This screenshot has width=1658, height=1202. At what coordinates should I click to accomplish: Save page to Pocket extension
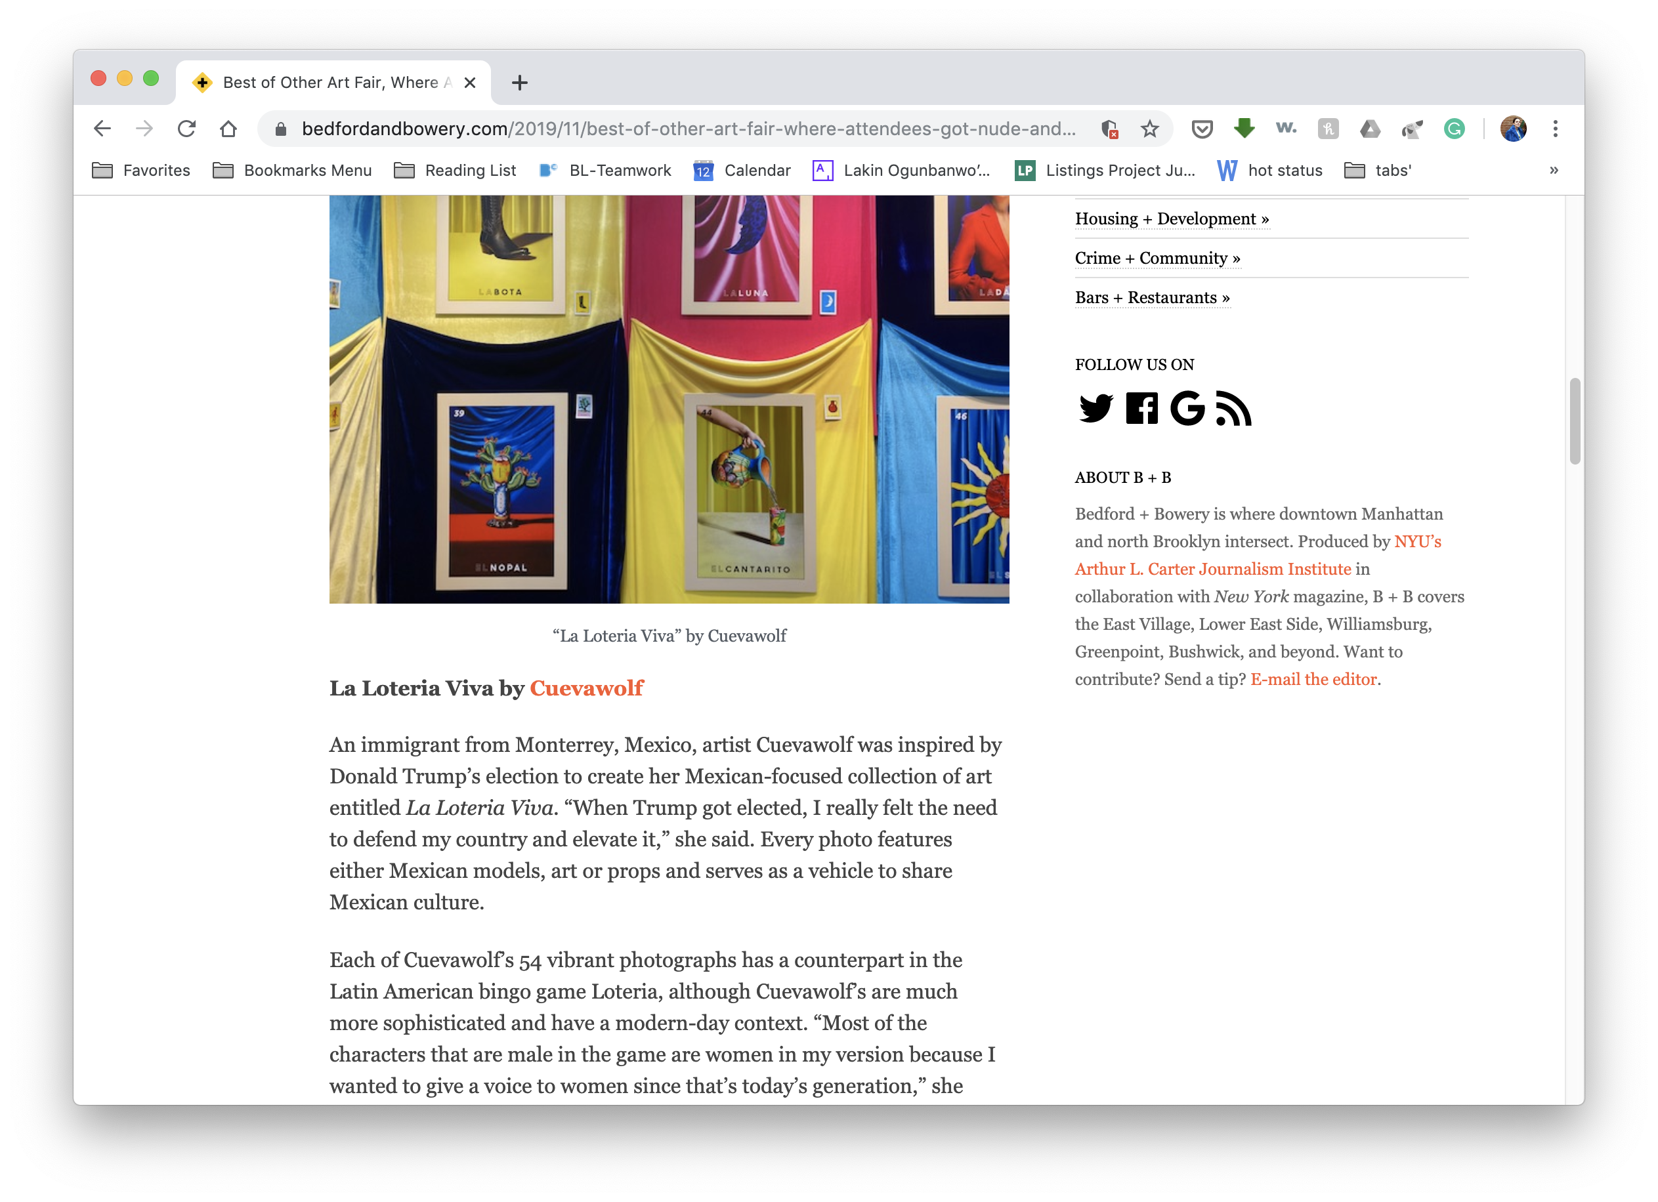point(1202,129)
